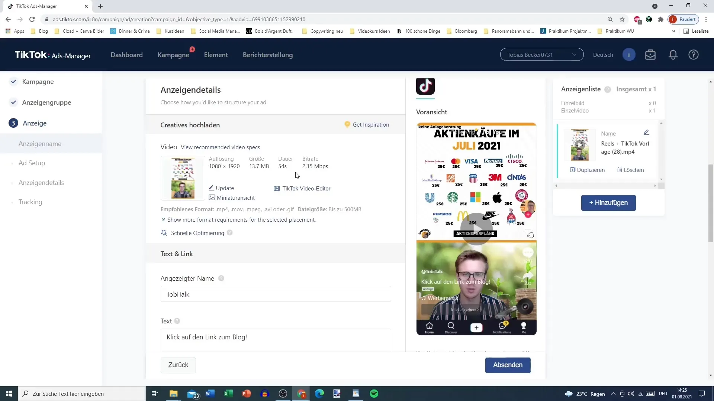Click the Text input field
The width and height of the screenshot is (714, 401).
276,337
